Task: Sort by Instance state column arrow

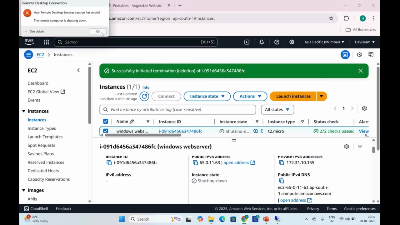Action: point(257,122)
